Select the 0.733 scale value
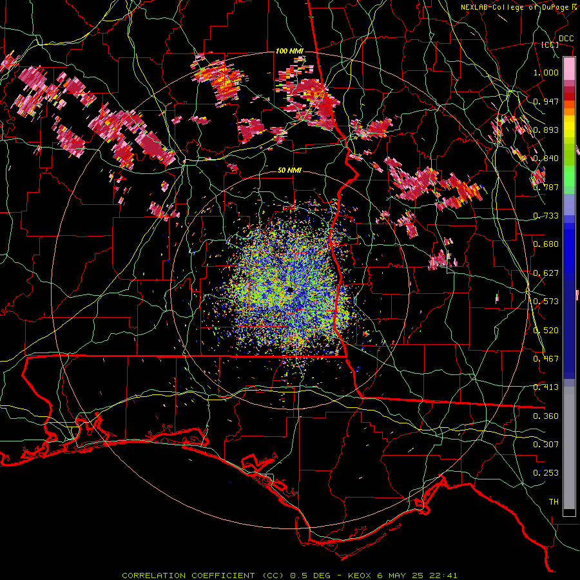Image resolution: width=580 pixels, height=580 pixels. point(546,216)
